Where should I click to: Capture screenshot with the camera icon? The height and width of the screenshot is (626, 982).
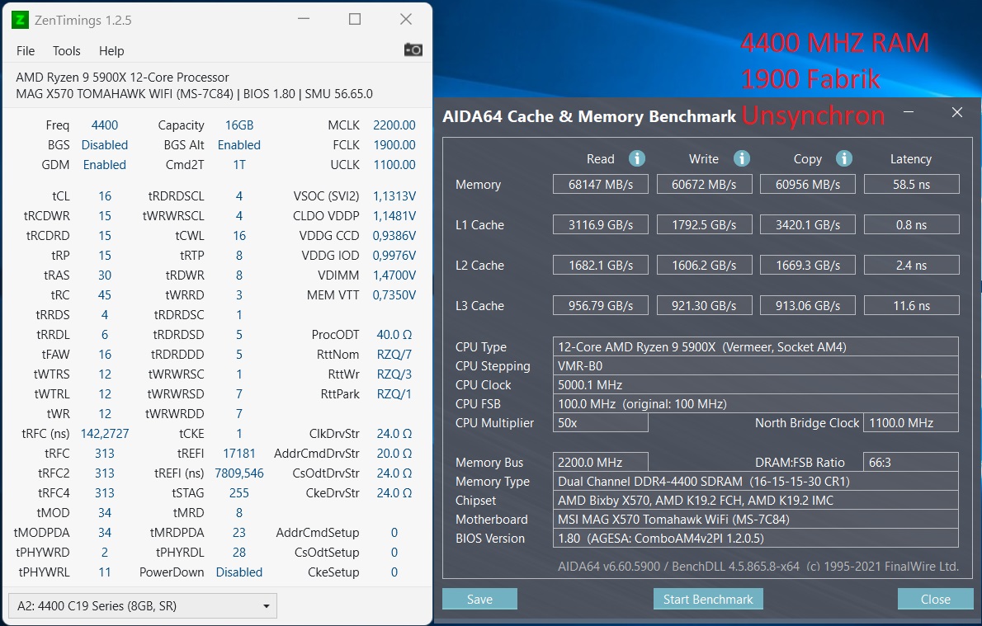tap(413, 49)
